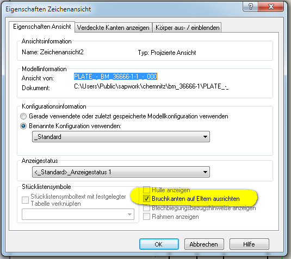Open Hilfe for this dialog

point(249,244)
